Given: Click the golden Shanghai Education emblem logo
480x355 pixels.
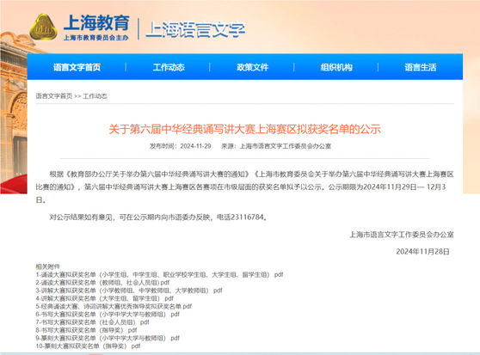Looking at the screenshot, I should coord(43,28).
